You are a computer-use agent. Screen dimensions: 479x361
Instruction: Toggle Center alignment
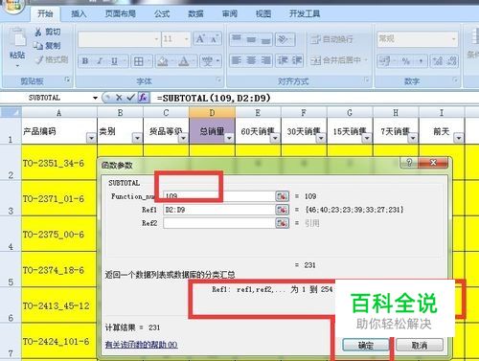click(x=251, y=60)
